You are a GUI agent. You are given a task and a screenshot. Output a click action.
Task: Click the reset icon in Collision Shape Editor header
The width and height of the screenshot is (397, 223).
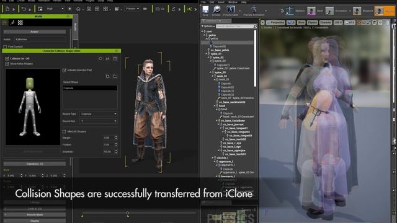click(x=100, y=58)
